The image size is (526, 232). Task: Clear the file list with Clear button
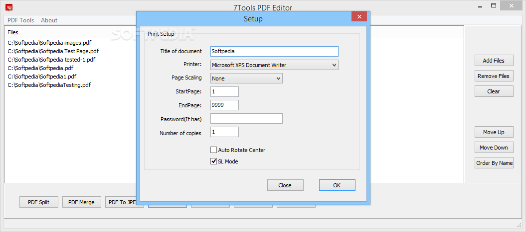coord(494,91)
